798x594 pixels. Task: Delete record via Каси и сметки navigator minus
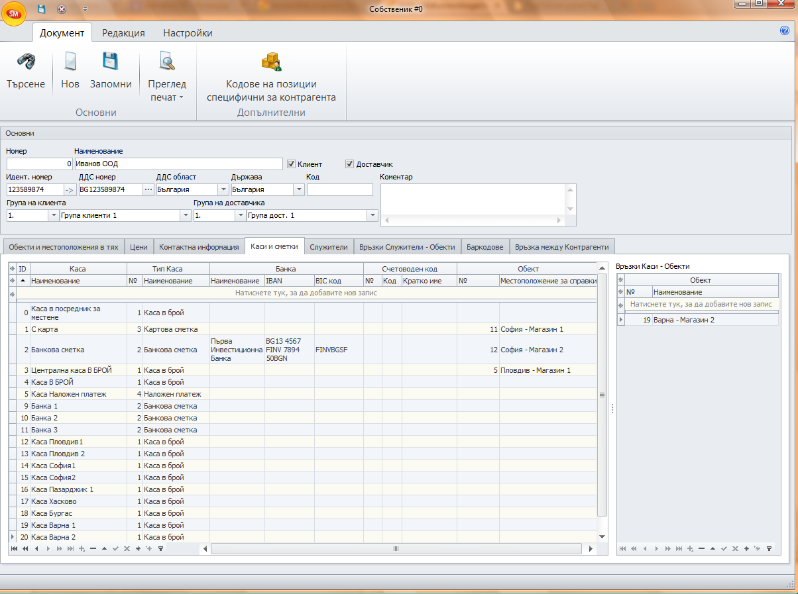(x=93, y=549)
